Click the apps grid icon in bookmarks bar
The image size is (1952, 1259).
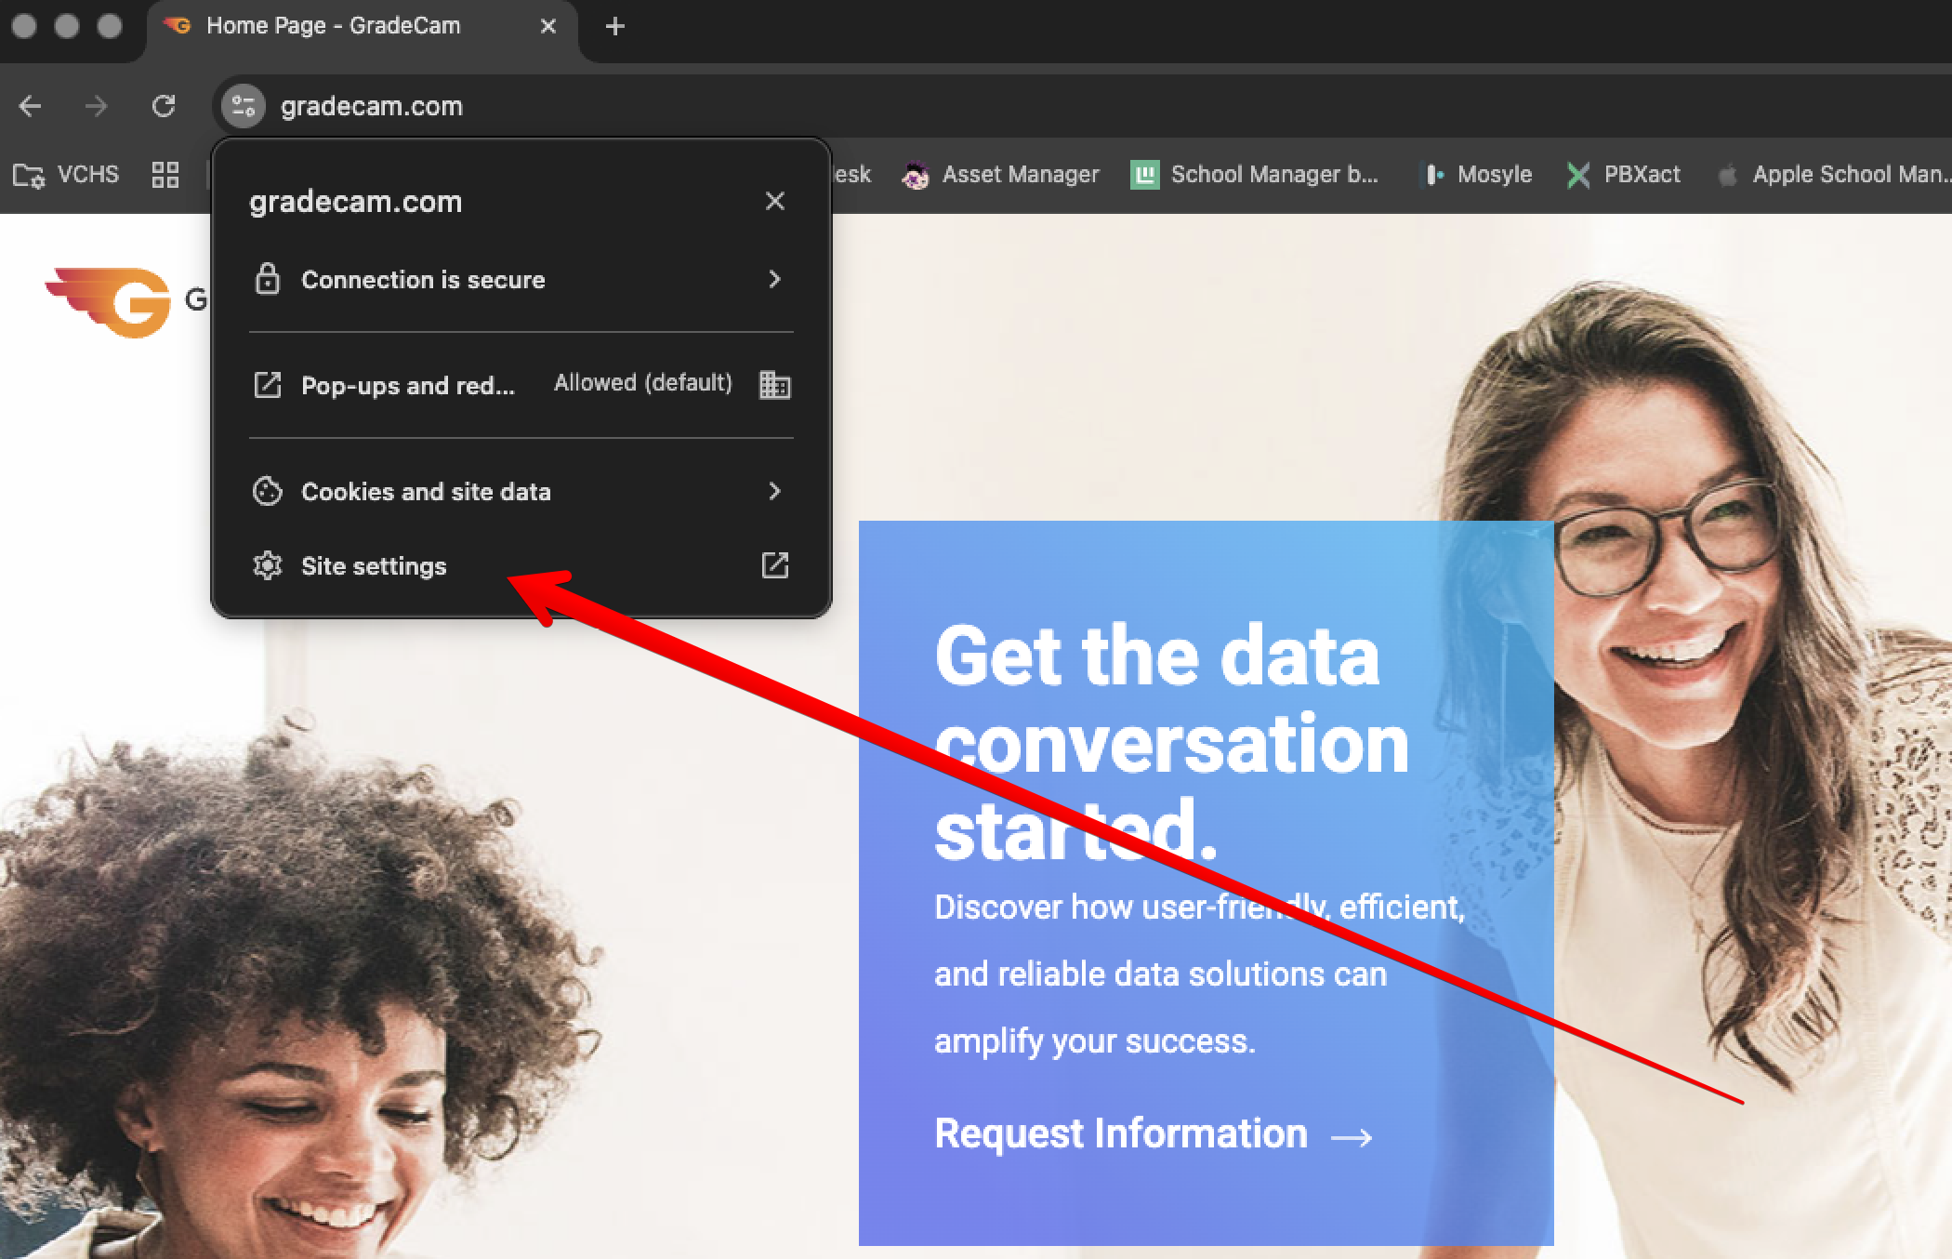click(165, 175)
